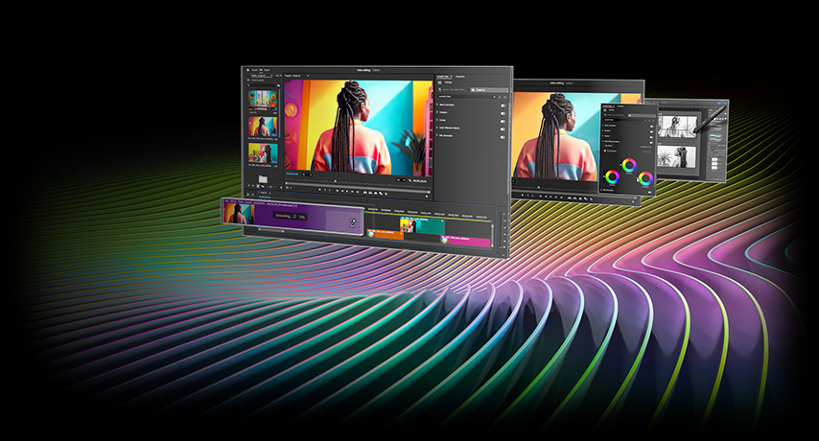
Task: Switch to the Export workspace tab
Action: pyautogui.click(x=267, y=70)
